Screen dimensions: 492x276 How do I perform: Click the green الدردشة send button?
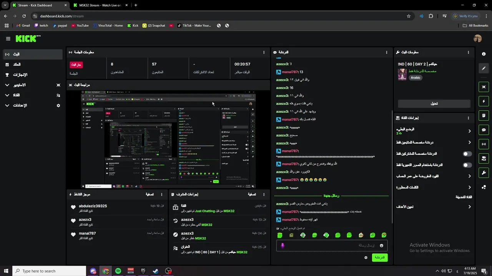click(x=380, y=258)
